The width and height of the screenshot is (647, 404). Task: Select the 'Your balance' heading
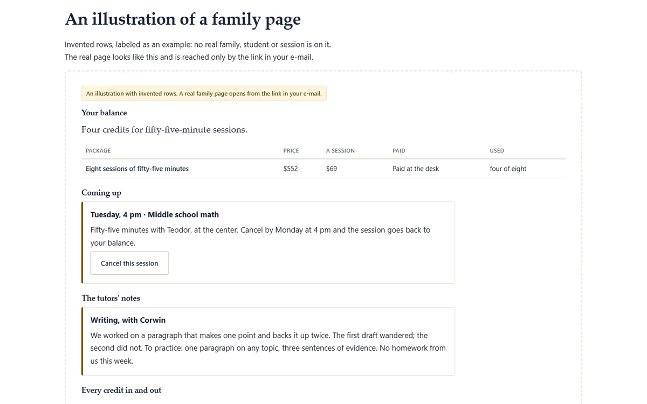click(x=104, y=113)
